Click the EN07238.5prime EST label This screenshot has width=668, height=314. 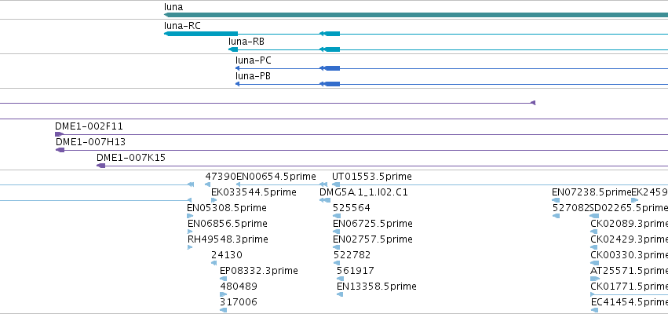pyautogui.click(x=591, y=192)
